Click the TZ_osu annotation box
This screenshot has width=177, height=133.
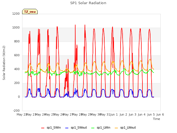(30, 12)
